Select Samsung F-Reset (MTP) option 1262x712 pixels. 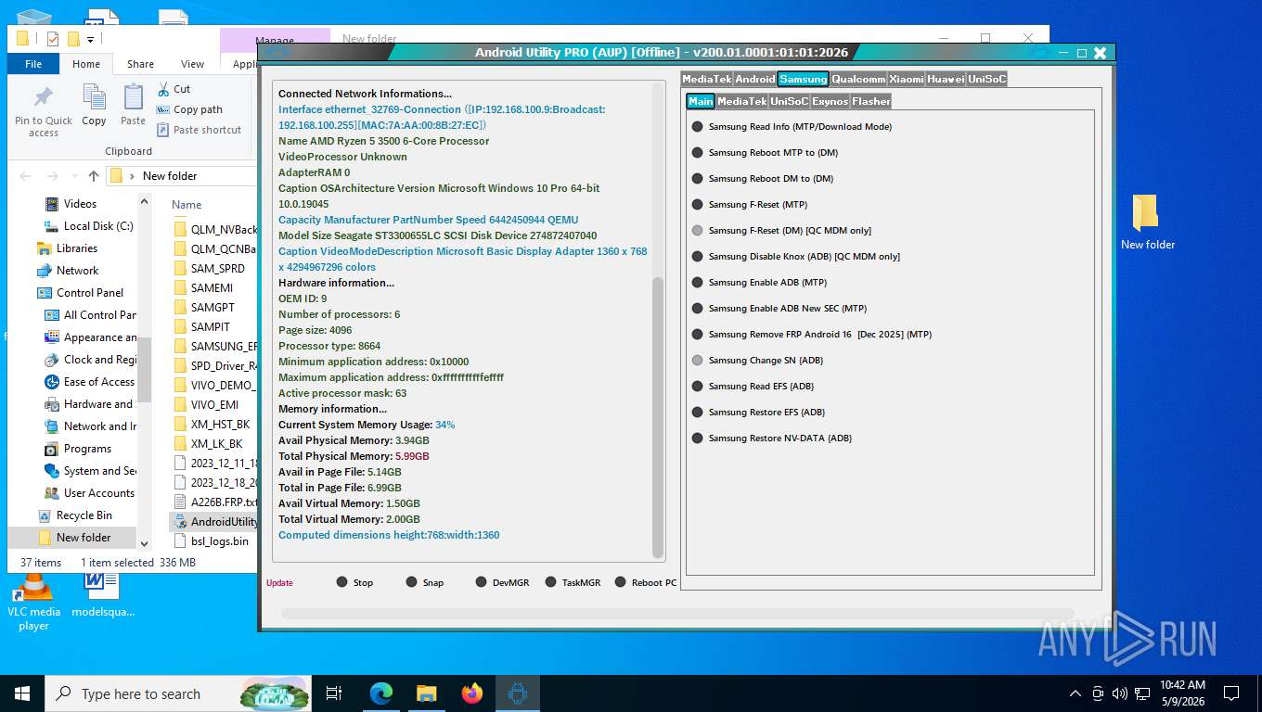click(x=697, y=204)
